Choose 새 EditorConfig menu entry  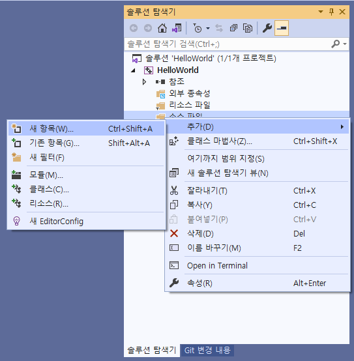(86, 222)
